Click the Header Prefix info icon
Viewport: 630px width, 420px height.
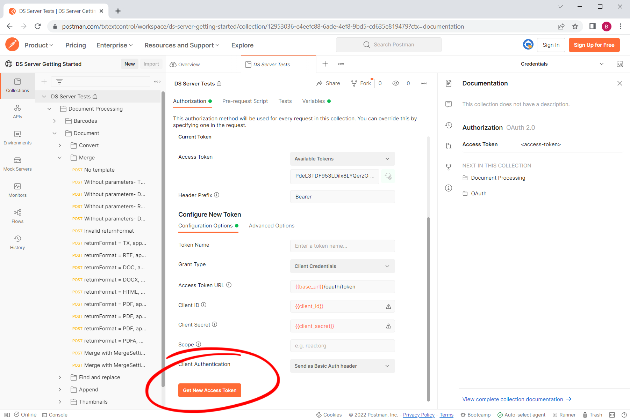(217, 195)
